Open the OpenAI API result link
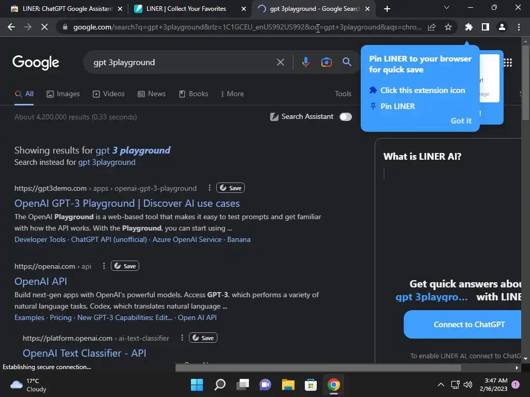The width and height of the screenshot is (530, 397). (x=40, y=281)
